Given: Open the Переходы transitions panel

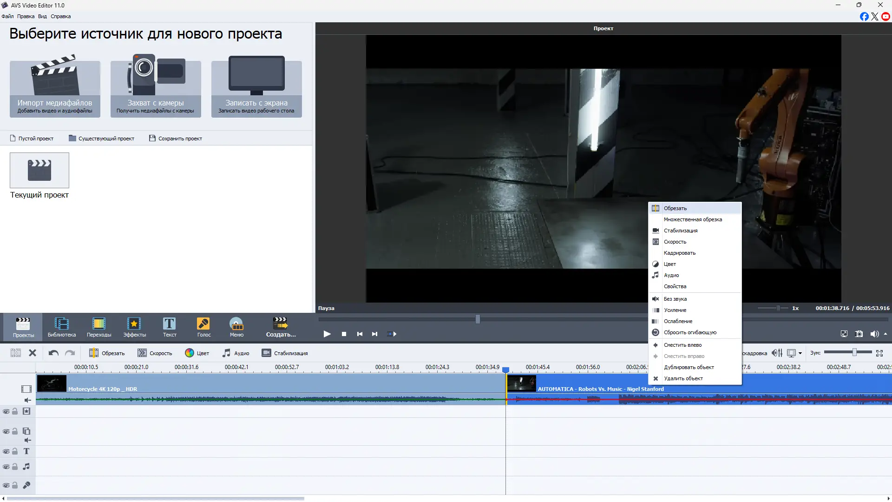Looking at the screenshot, I should pyautogui.click(x=98, y=327).
